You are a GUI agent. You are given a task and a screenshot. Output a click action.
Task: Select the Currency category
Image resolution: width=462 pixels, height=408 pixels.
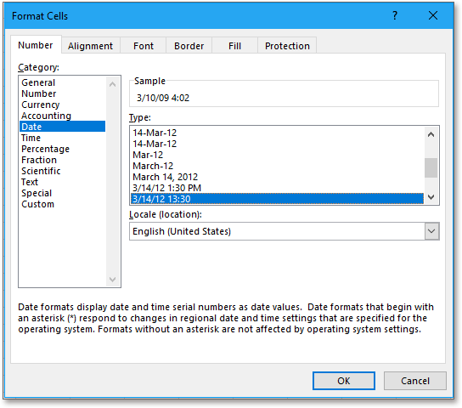41,105
